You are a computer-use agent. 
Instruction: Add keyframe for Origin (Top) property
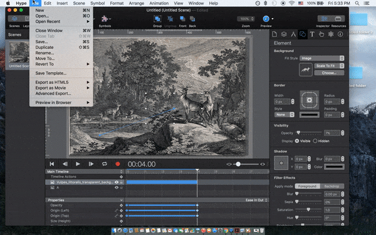(x=121, y=216)
